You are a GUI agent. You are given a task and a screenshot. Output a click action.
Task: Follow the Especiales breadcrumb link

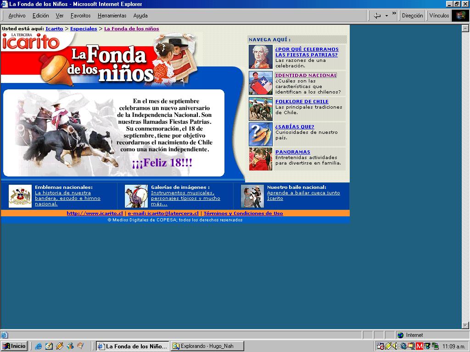[84, 29]
